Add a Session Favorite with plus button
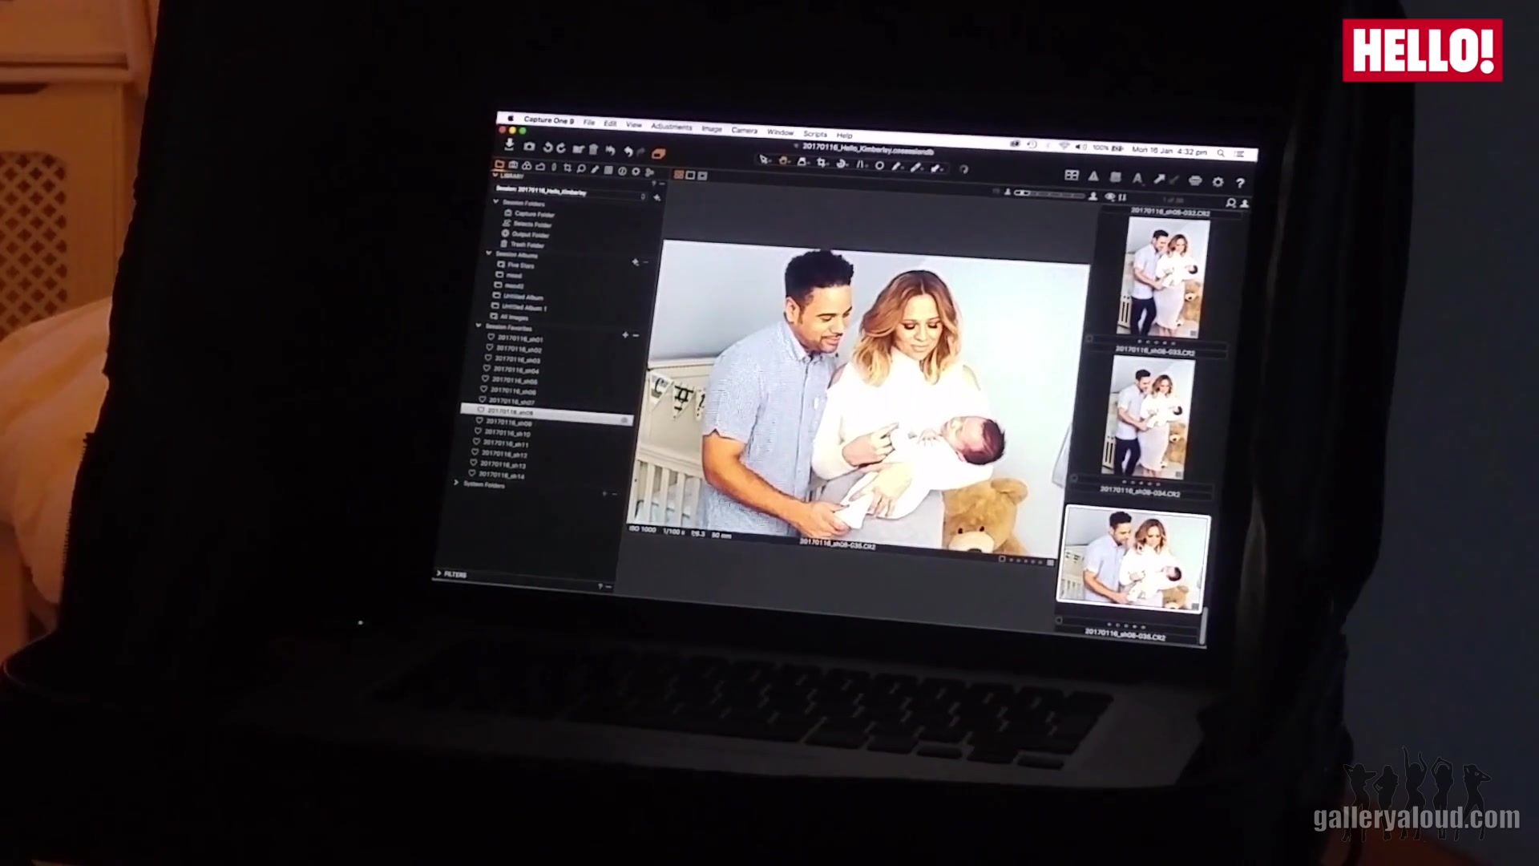 625,334
